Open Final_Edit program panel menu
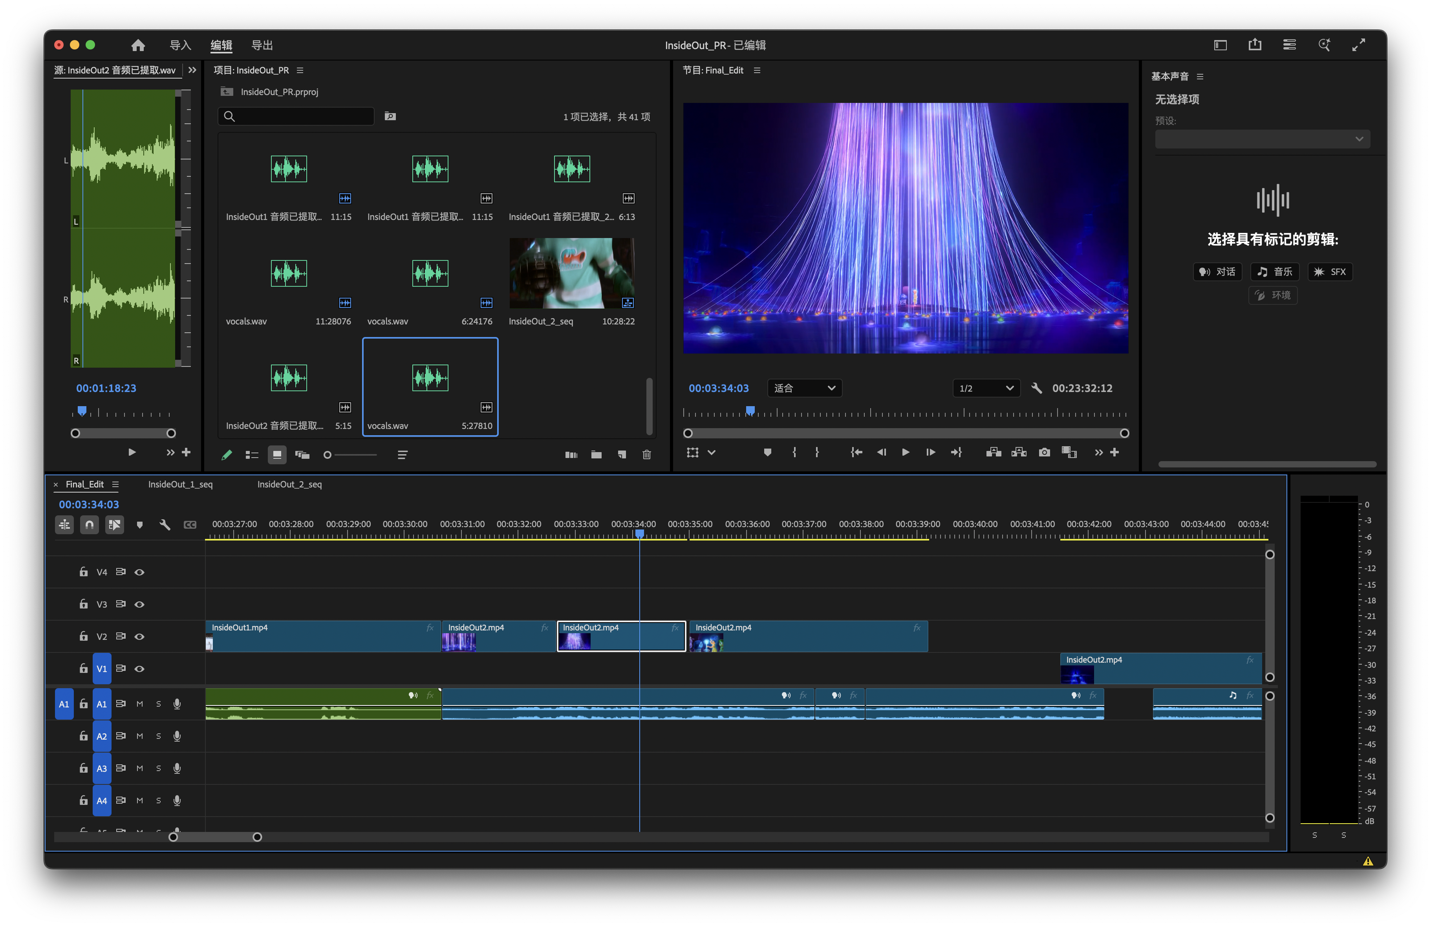Image resolution: width=1431 pixels, height=927 pixels. (757, 70)
